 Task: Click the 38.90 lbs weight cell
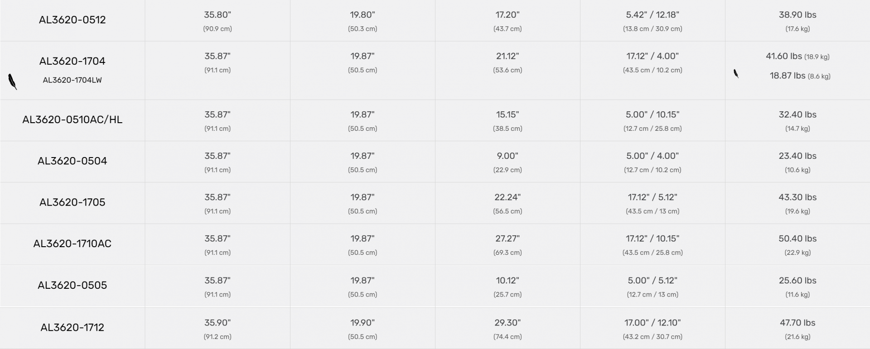(797, 15)
